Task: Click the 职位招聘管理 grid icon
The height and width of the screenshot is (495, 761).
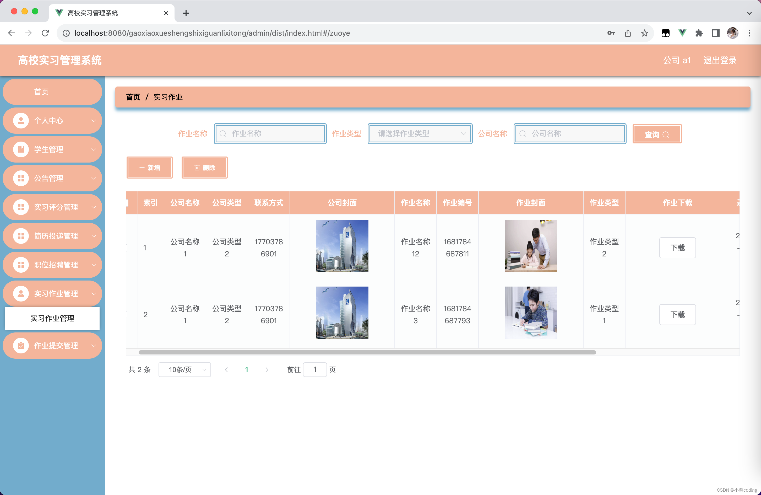Action: (21, 265)
